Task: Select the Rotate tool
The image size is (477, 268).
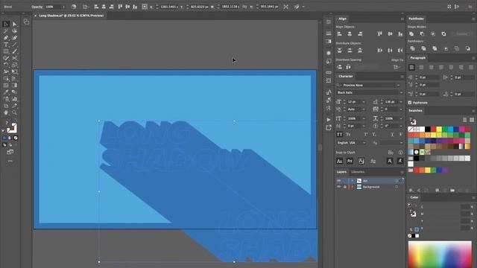Action: pyautogui.click(x=6, y=65)
